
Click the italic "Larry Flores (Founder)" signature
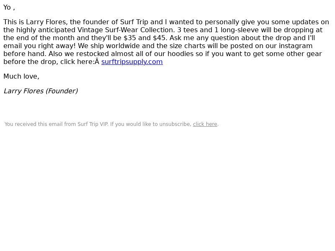click(x=41, y=91)
